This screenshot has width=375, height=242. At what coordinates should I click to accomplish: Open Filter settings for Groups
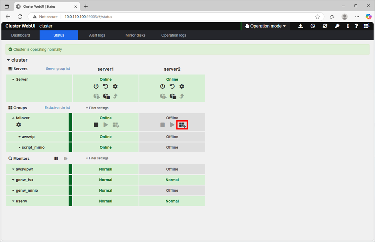(97, 108)
